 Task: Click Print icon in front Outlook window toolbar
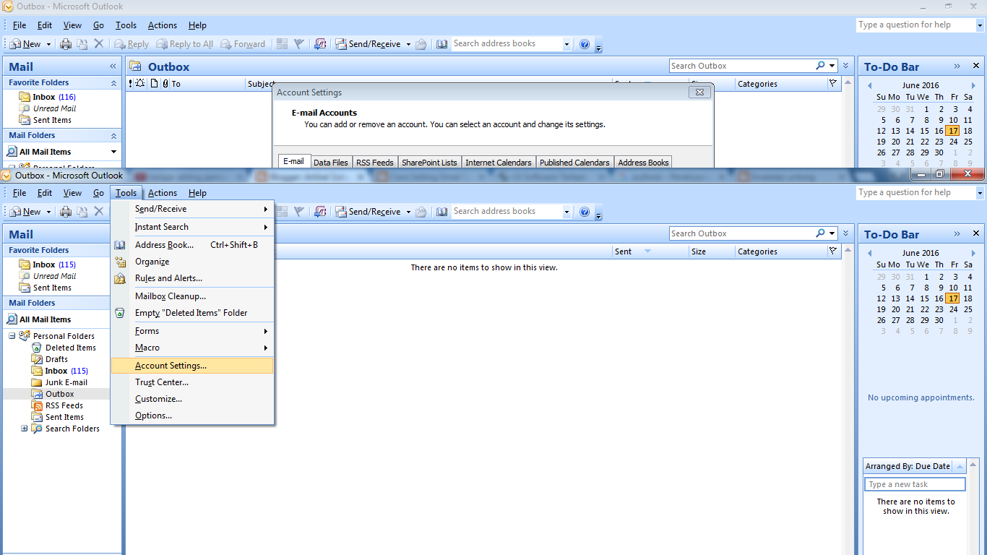tap(66, 212)
